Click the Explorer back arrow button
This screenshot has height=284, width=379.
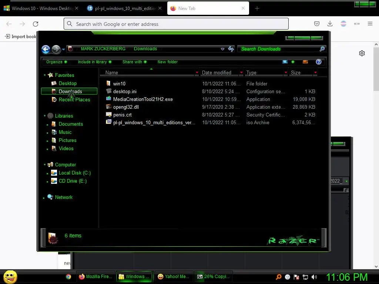click(x=46, y=49)
